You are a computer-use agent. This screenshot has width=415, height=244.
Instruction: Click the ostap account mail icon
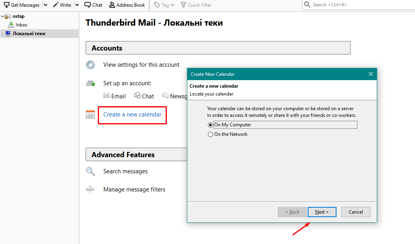[8, 17]
